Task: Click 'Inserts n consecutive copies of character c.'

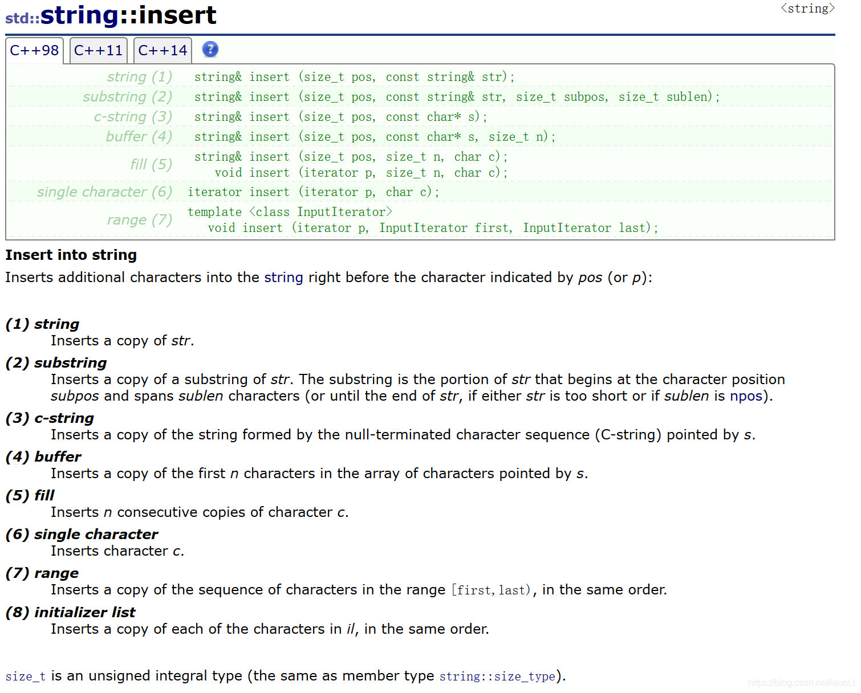Action: pos(200,512)
